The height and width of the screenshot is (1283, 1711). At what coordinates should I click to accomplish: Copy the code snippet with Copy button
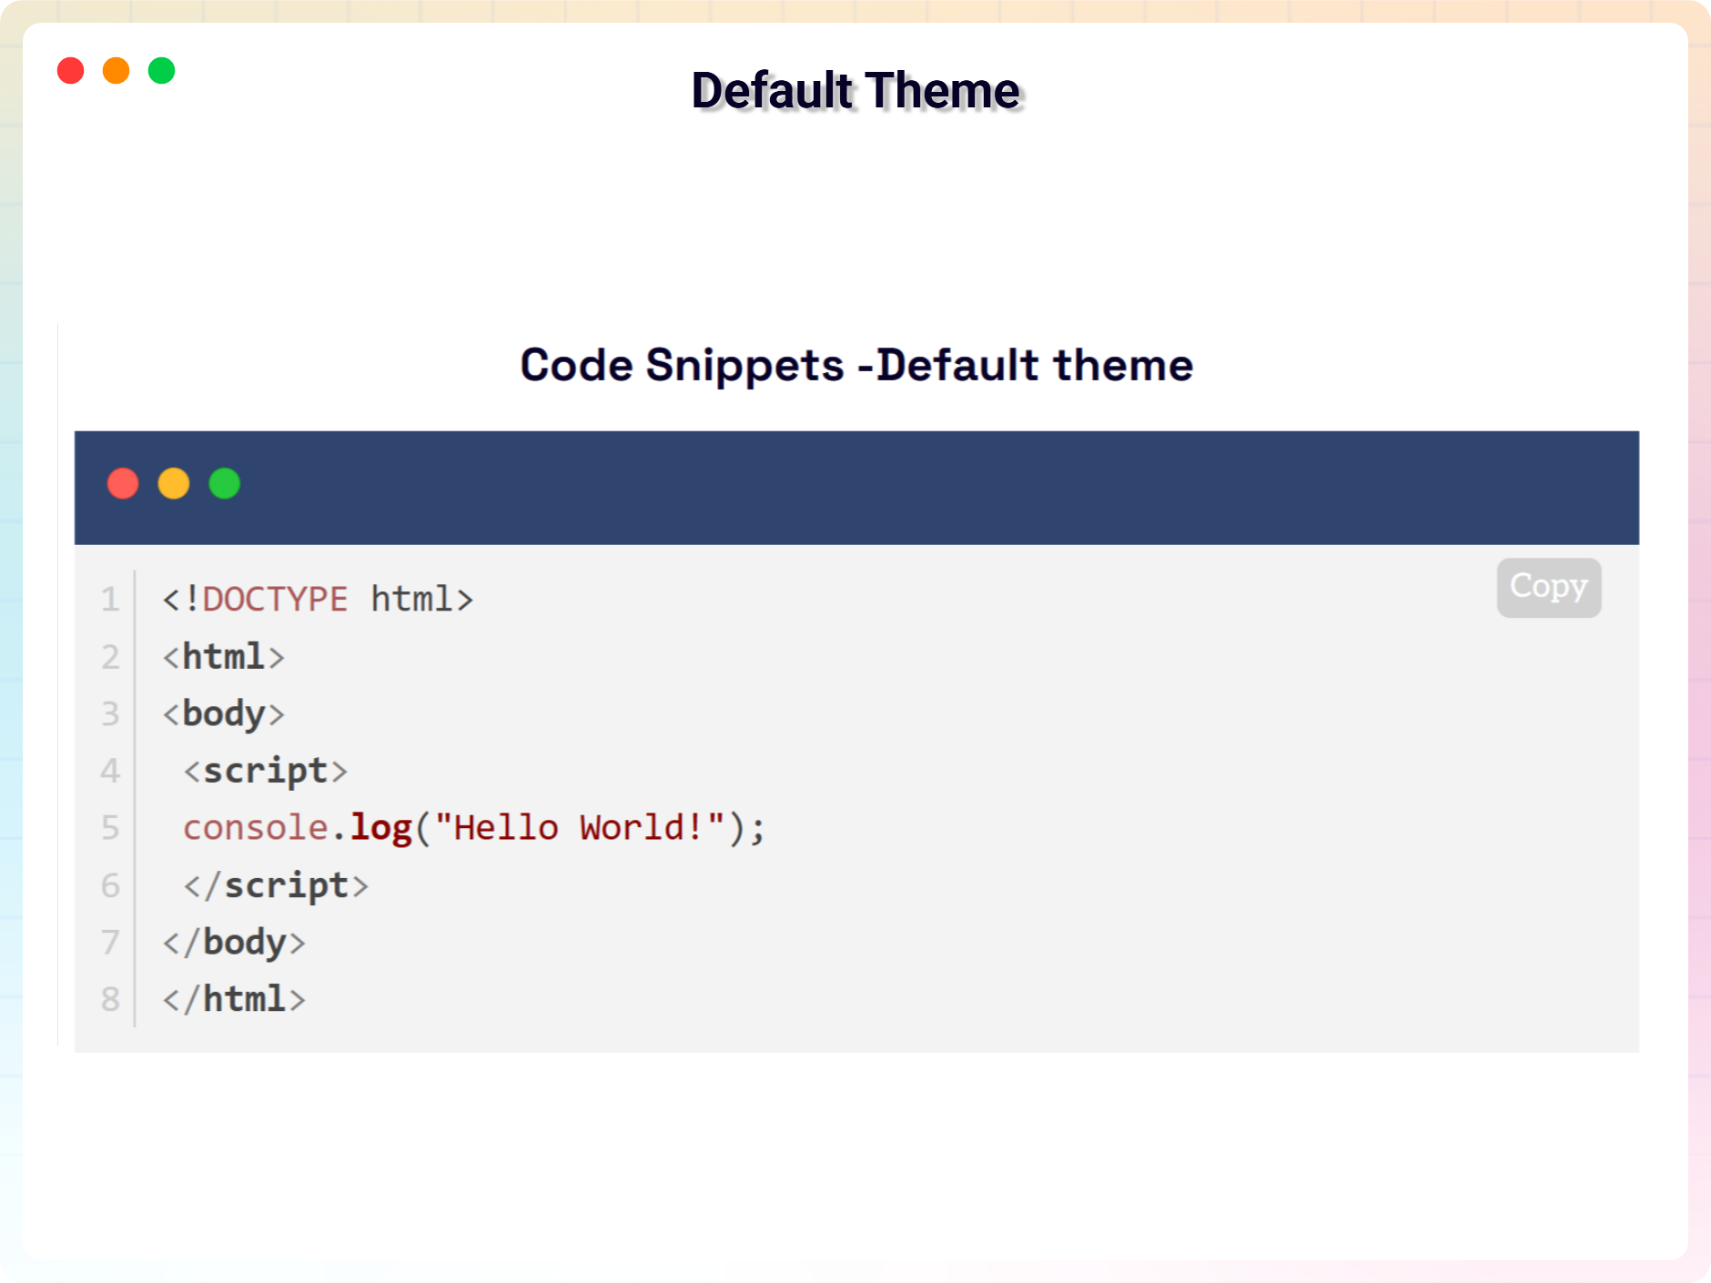(1548, 587)
